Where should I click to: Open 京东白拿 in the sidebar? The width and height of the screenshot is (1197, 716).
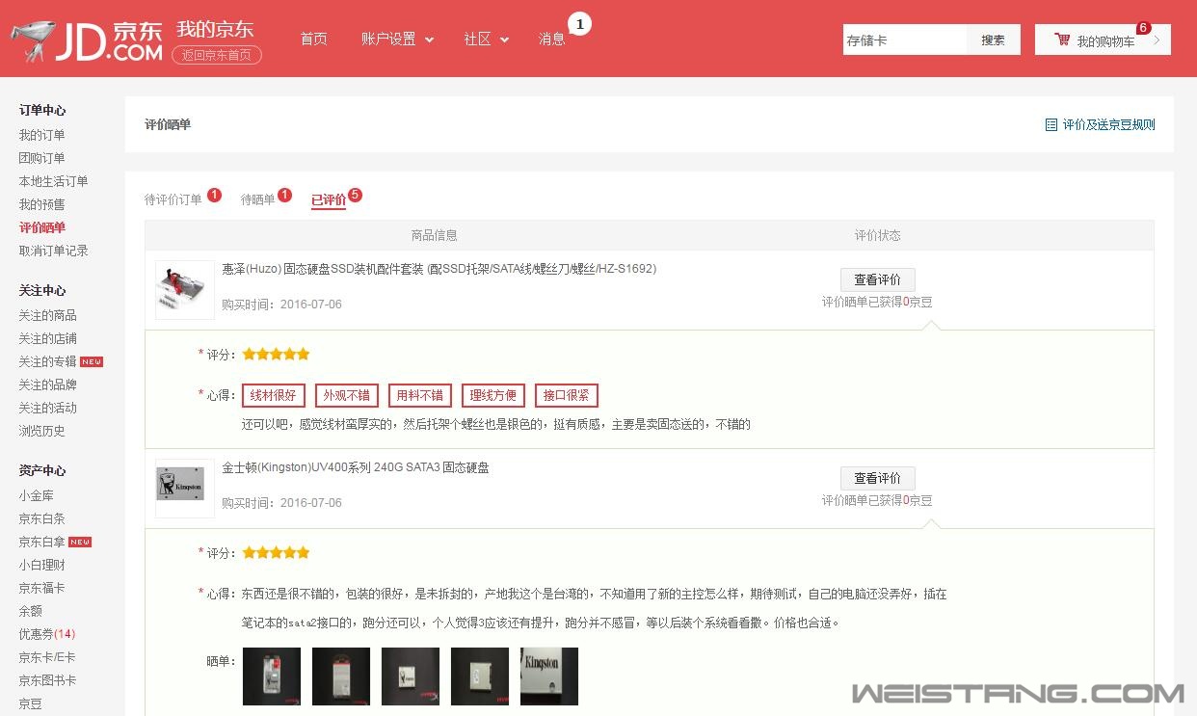[x=42, y=542]
